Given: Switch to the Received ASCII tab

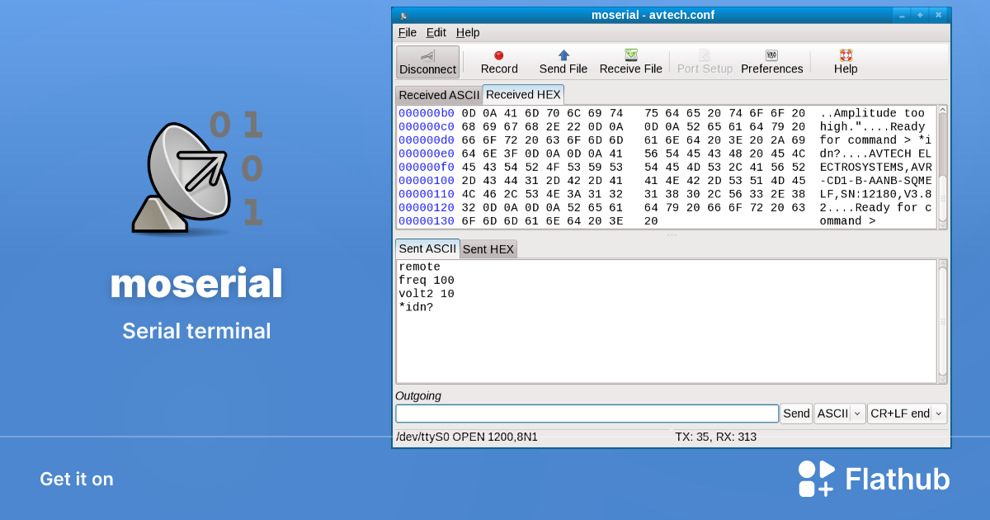Looking at the screenshot, I should pyautogui.click(x=438, y=94).
